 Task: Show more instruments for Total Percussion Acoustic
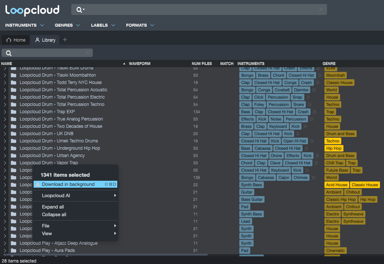(x=314, y=90)
